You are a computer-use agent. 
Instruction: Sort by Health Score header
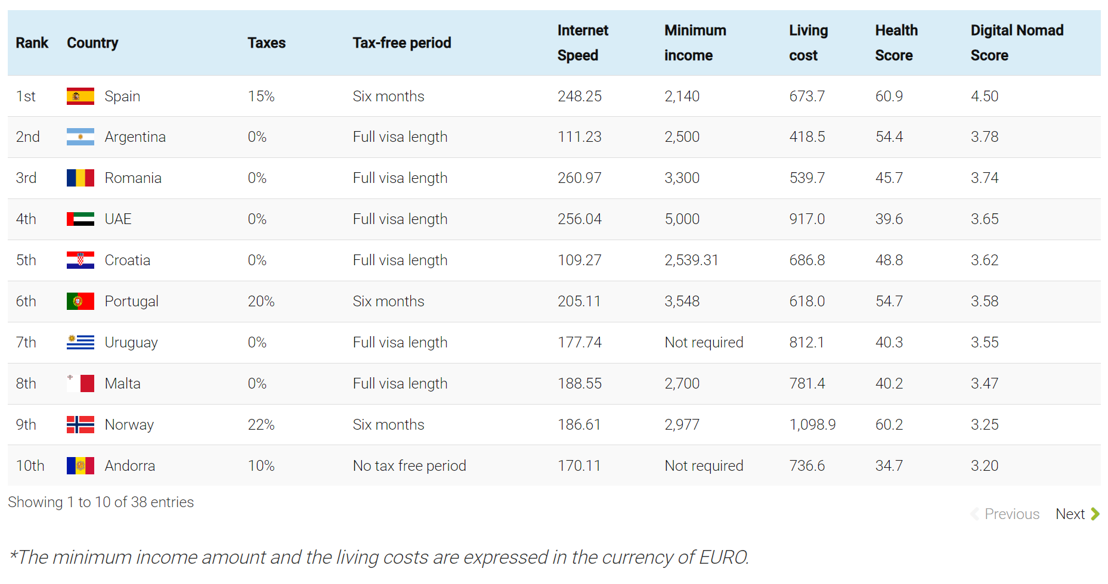[x=896, y=43]
